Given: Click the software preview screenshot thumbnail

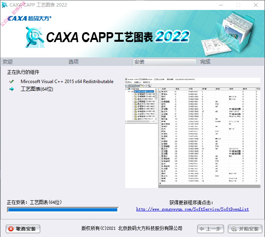Looking at the screenshot, I should 193,133.
